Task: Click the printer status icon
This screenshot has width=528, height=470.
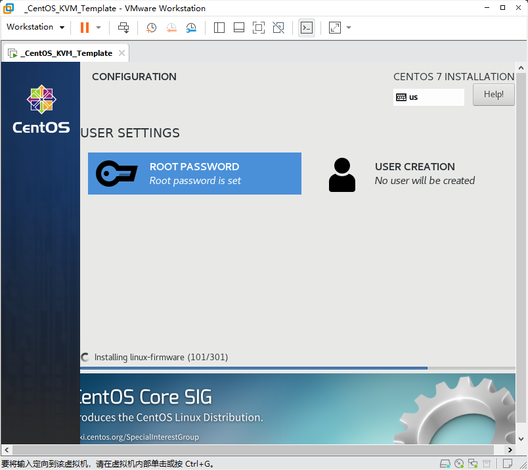Action: tap(487, 464)
